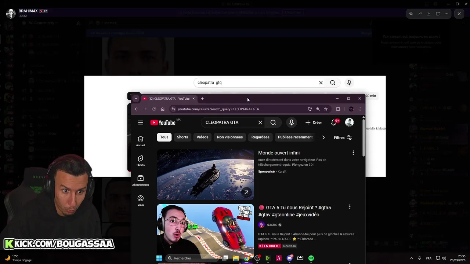
Task: Click the Chrome home button
Action: (x=163, y=109)
